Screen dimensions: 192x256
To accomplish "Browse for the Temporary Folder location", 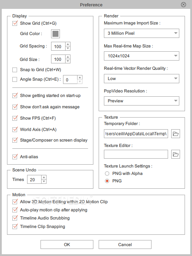I will pos(175,134).
